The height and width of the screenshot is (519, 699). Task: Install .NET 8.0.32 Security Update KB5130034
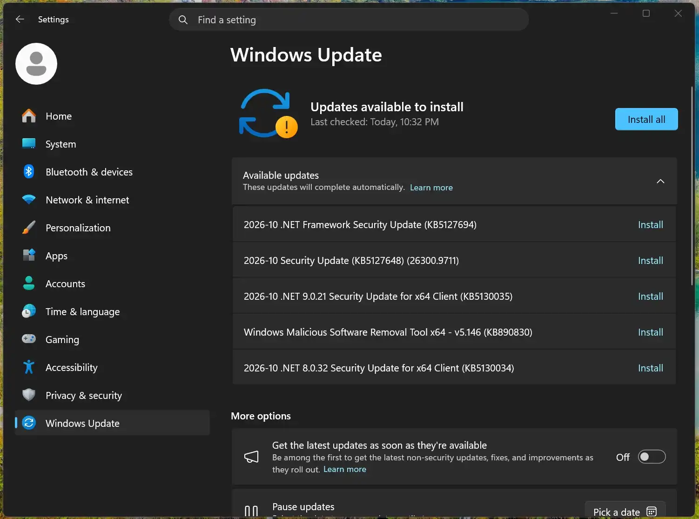tap(650, 368)
